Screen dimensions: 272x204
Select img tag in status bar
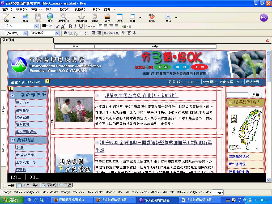218,192
